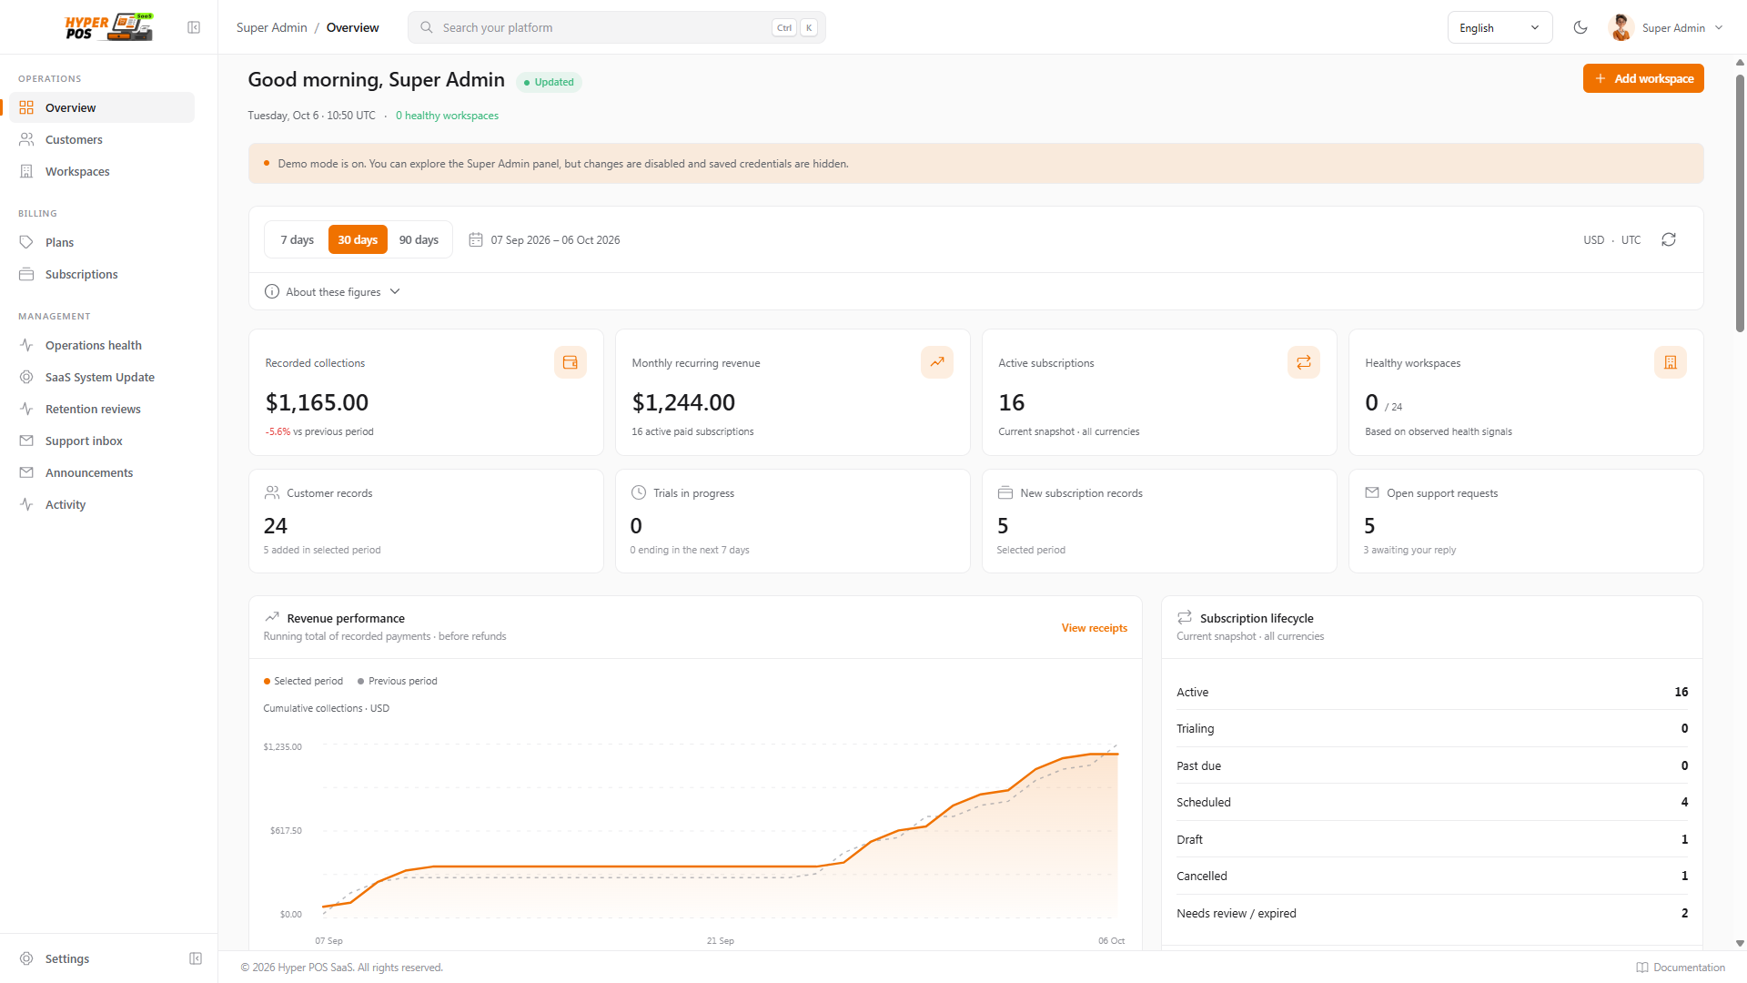Click the Hyper POS logo
The image size is (1747, 983).
click(x=109, y=27)
